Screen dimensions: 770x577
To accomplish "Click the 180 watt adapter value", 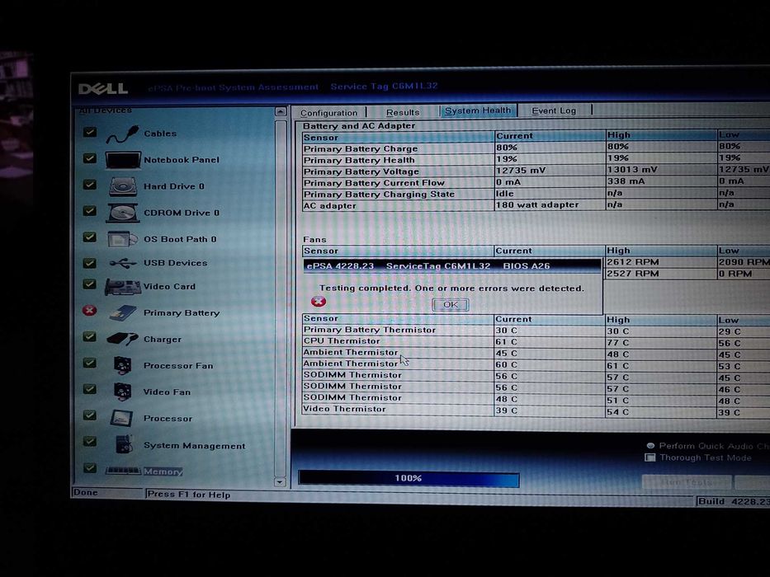I will click(537, 204).
